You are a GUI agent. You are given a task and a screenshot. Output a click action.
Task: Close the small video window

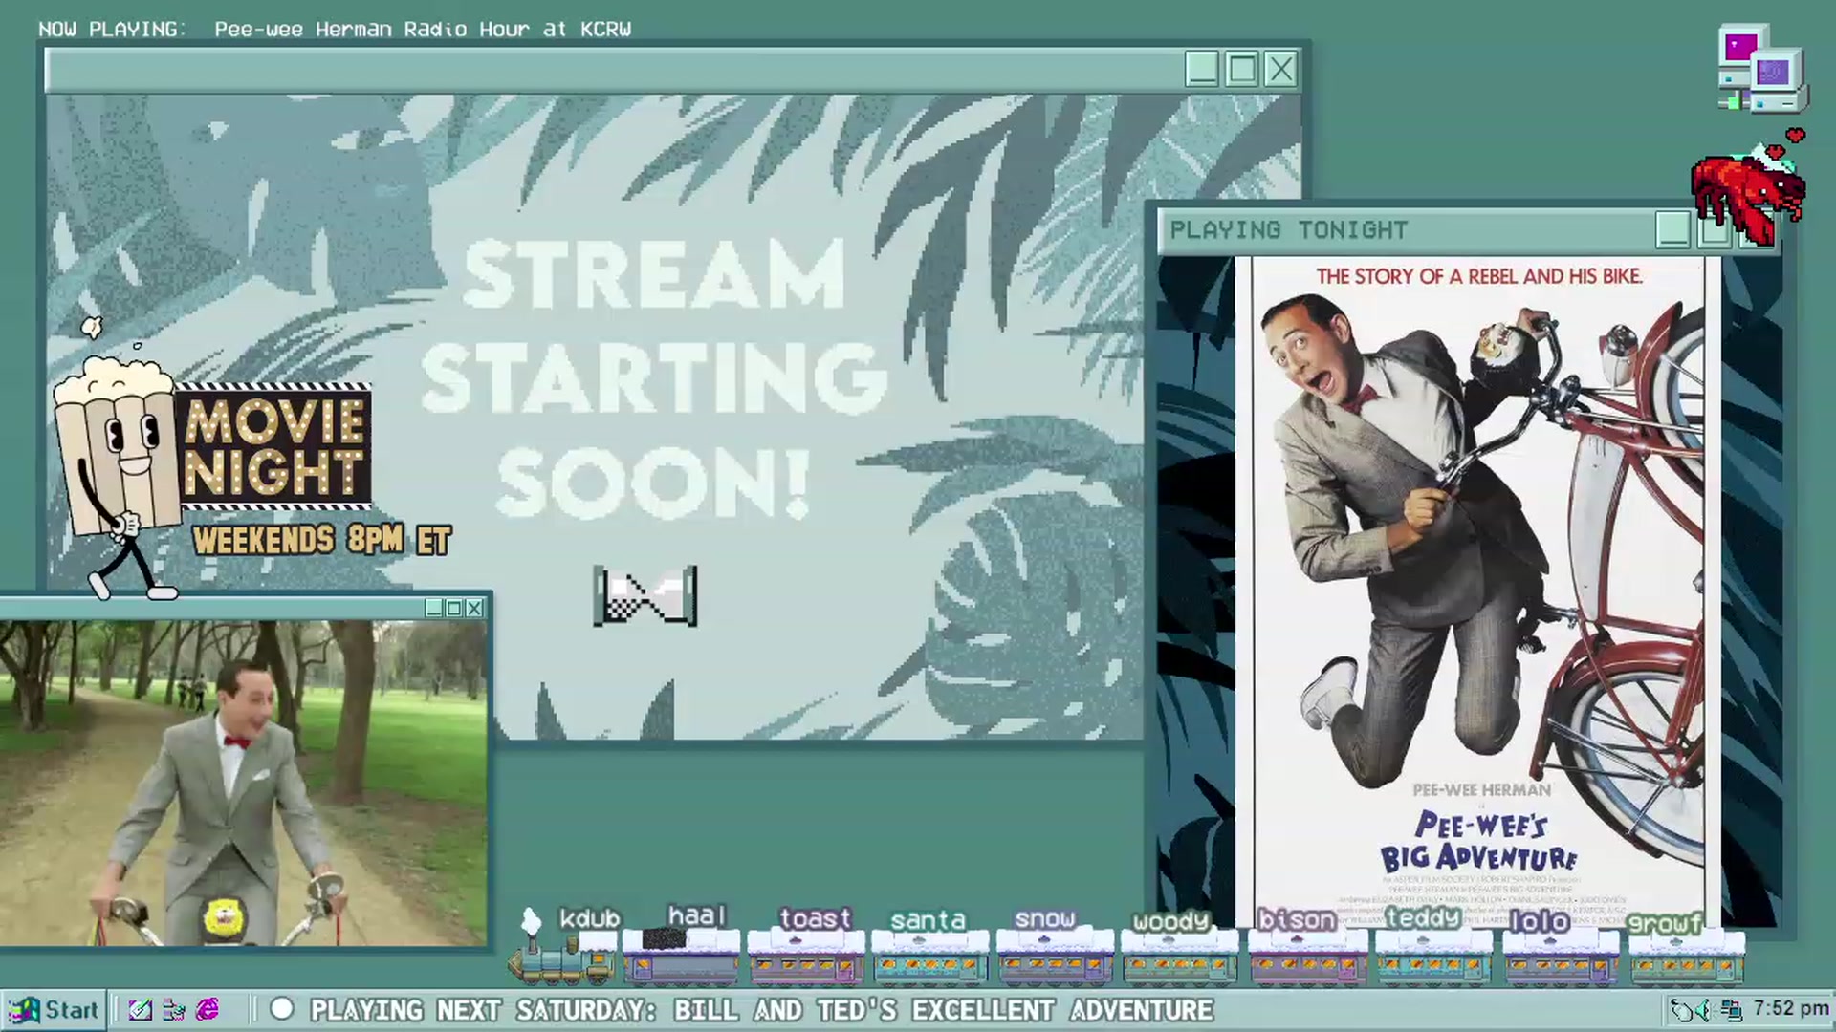click(474, 608)
